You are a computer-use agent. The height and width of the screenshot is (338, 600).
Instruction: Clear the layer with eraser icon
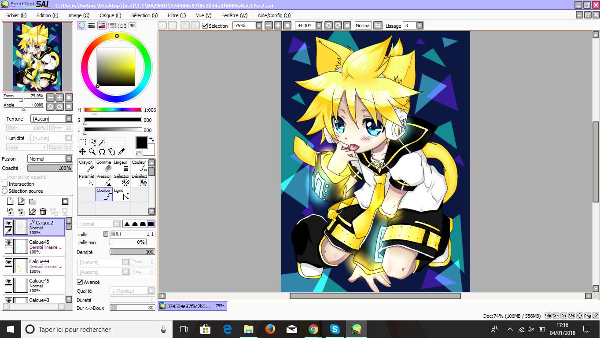pos(32,212)
